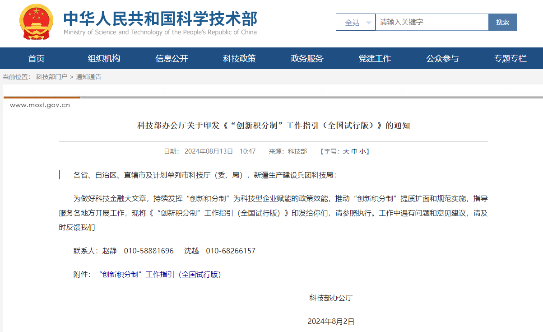Click the national emblem logo

36,22
